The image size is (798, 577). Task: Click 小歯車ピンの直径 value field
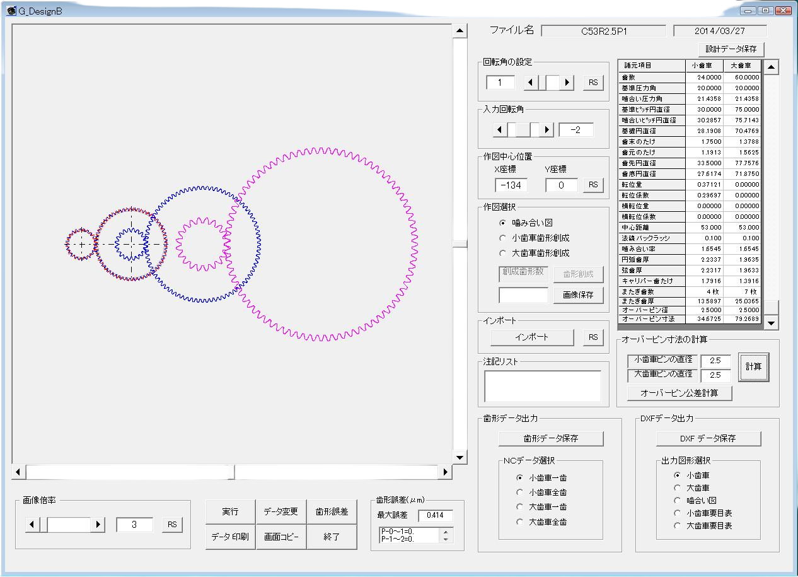click(x=715, y=361)
